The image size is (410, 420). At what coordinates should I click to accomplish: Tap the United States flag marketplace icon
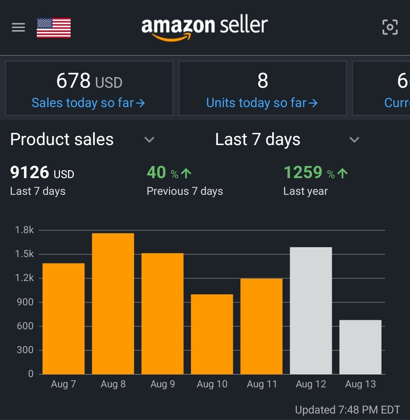tap(54, 28)
